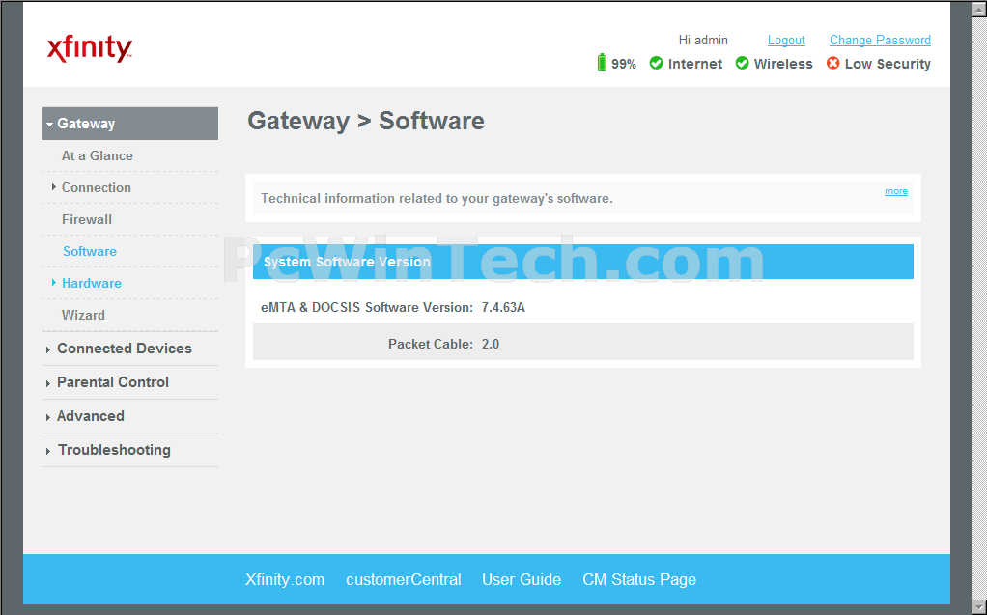Image resolution: width=987 pixels, height=615 pixels.
Task: Click the 'Hi admin' greeting text
Action: click(x=703, y=40)
